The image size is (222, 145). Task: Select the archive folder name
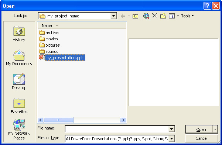coord(52,33)
